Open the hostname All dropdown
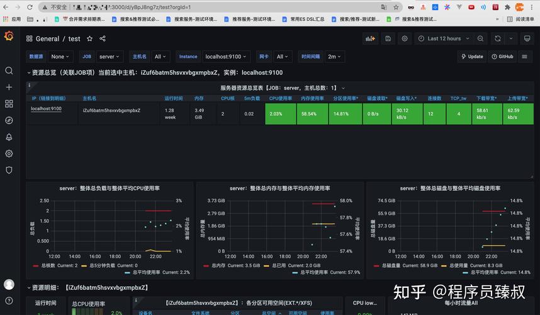The image size is (540, 315). [x=160, y=57]
